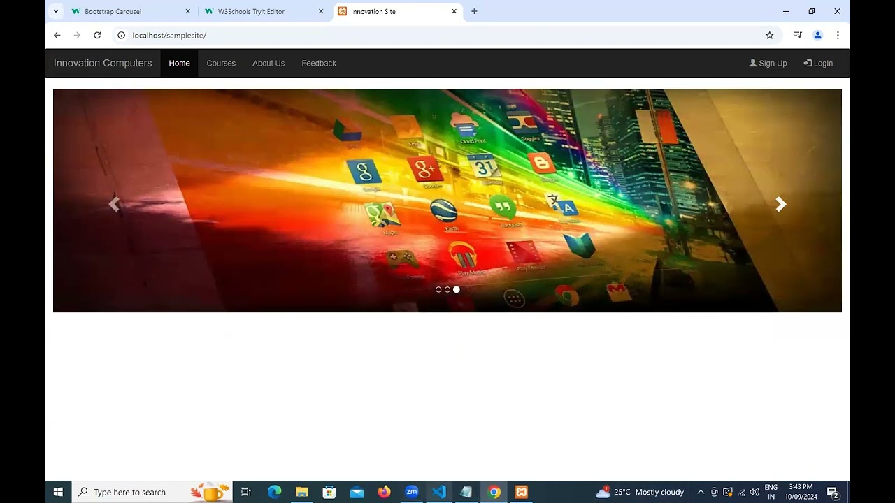This screenshot has width=895, height=503.
Task: Launch Firefox from the taskbar
Action: [384, 492]
